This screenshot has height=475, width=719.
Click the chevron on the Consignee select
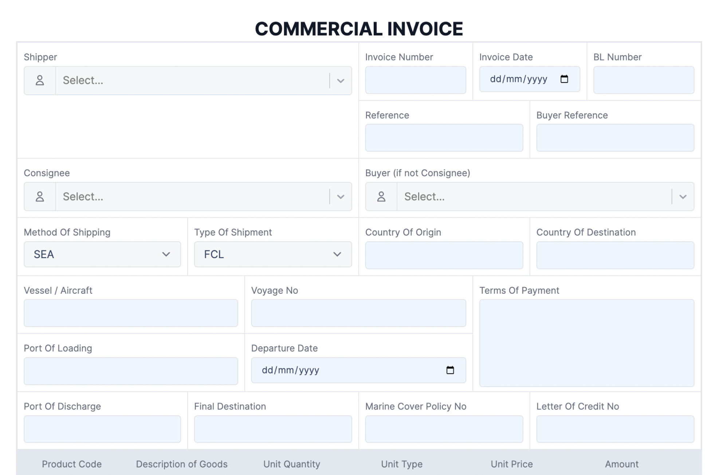(341, 196)
